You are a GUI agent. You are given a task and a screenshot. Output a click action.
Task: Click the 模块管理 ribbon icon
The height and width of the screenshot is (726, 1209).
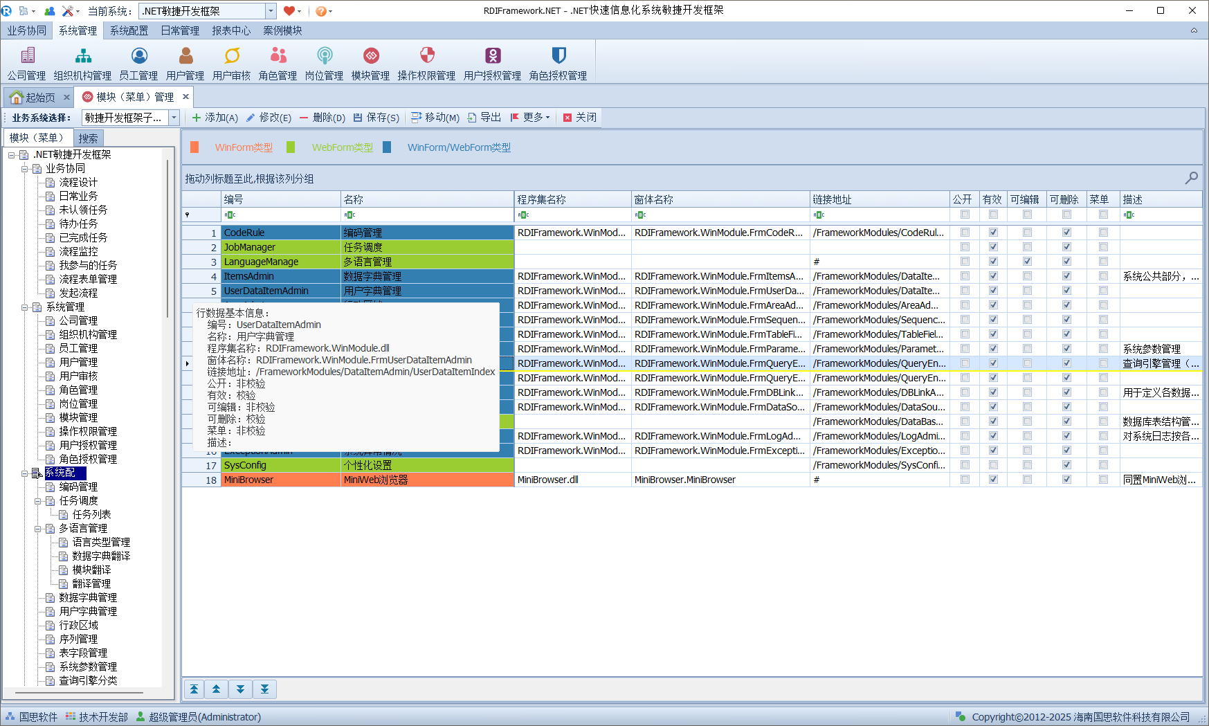point(371,57)
